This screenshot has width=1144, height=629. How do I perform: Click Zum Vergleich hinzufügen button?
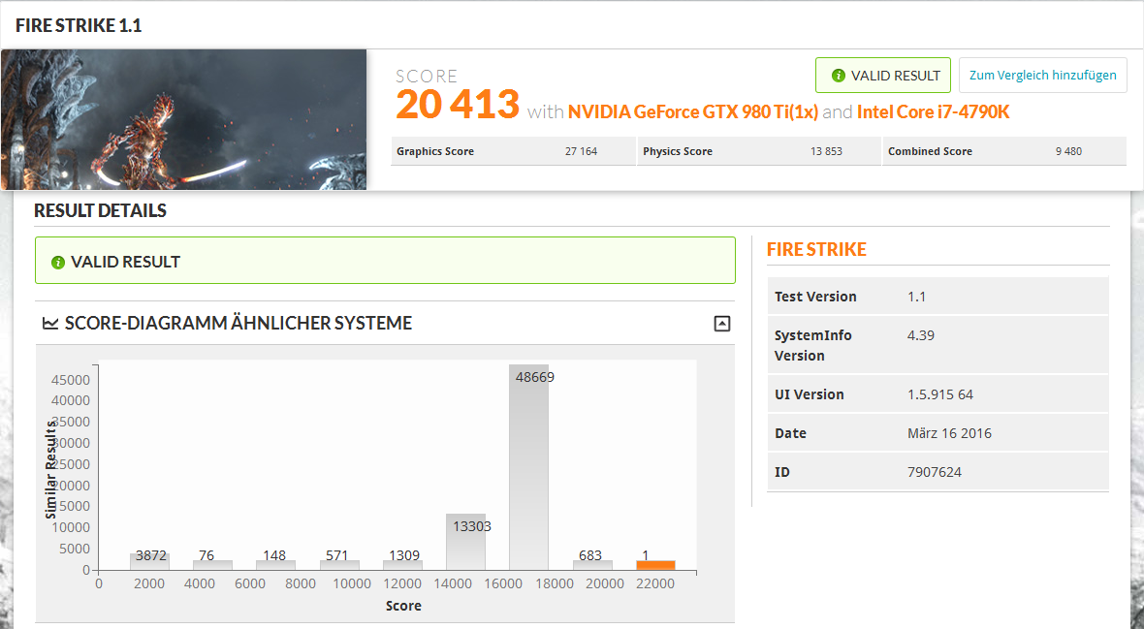(1042, 76)
